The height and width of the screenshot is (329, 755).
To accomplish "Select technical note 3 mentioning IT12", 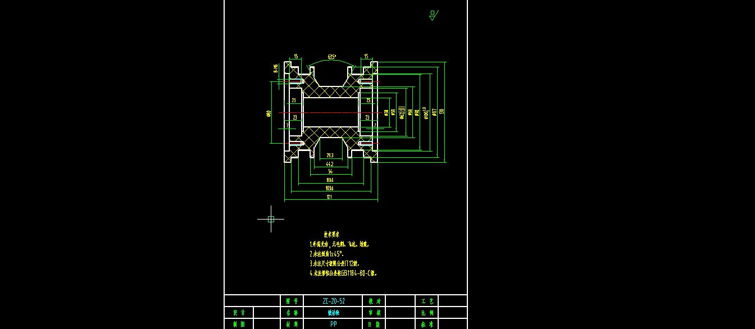I will (334, 263).
